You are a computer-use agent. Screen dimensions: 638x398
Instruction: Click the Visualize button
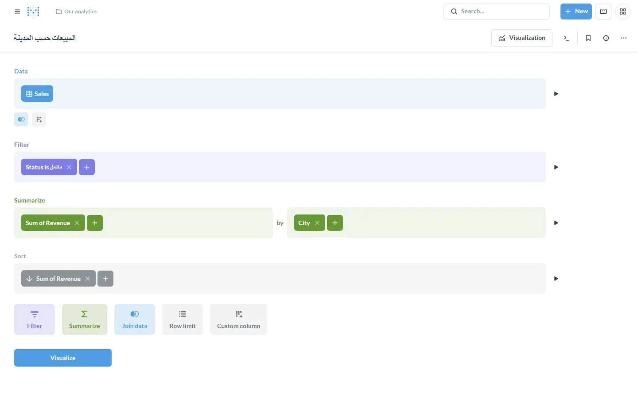pyautogui.click(x=63, y=358)
